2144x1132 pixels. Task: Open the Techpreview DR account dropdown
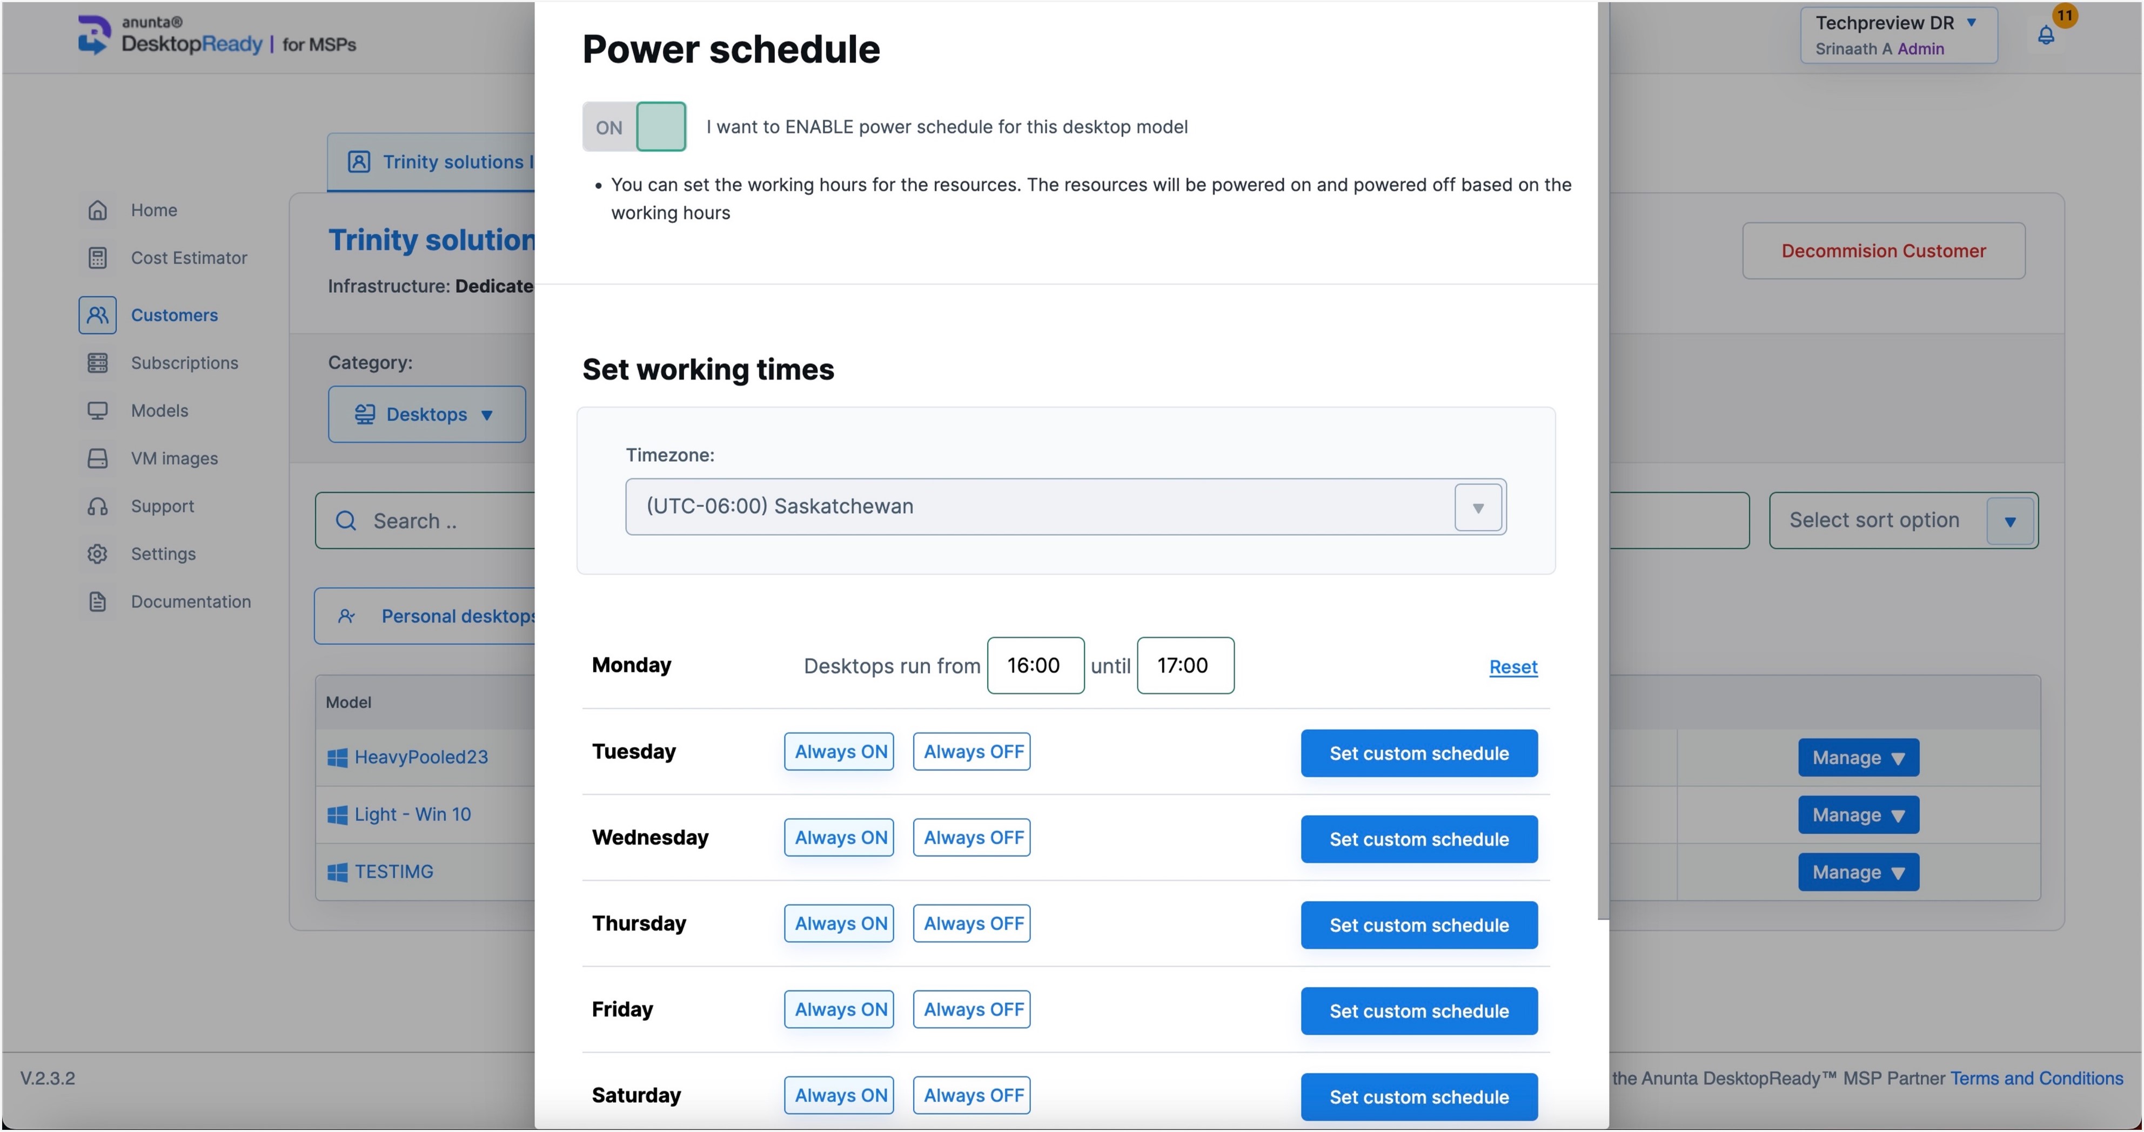coord(1898,35)
